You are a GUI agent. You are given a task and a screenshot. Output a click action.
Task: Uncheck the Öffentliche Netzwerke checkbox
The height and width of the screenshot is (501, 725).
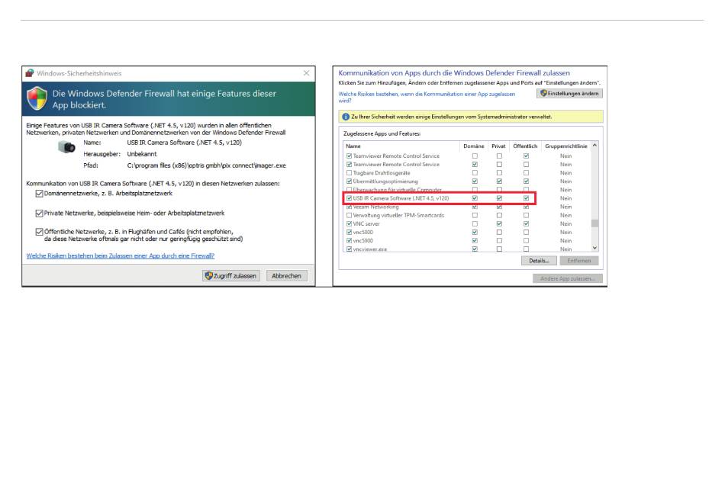coord(39,232)
